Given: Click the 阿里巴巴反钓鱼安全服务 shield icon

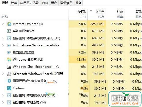Looking at the screenshot, I should 9,81.
